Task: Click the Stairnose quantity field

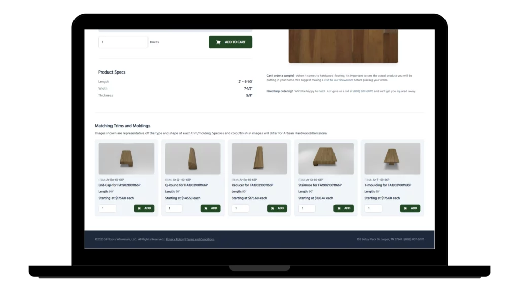Action: [307, 208]
